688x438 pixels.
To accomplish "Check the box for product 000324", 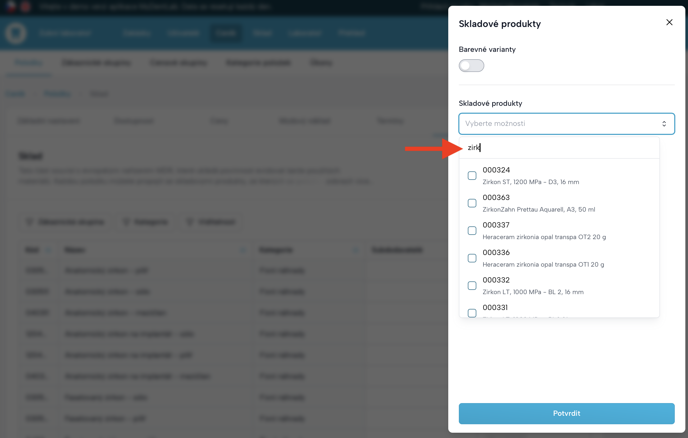I will point(472,176).
